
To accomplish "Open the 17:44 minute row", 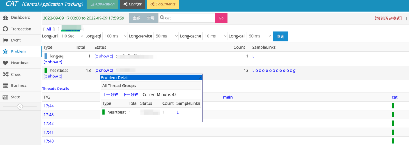I will coord(48,106).
